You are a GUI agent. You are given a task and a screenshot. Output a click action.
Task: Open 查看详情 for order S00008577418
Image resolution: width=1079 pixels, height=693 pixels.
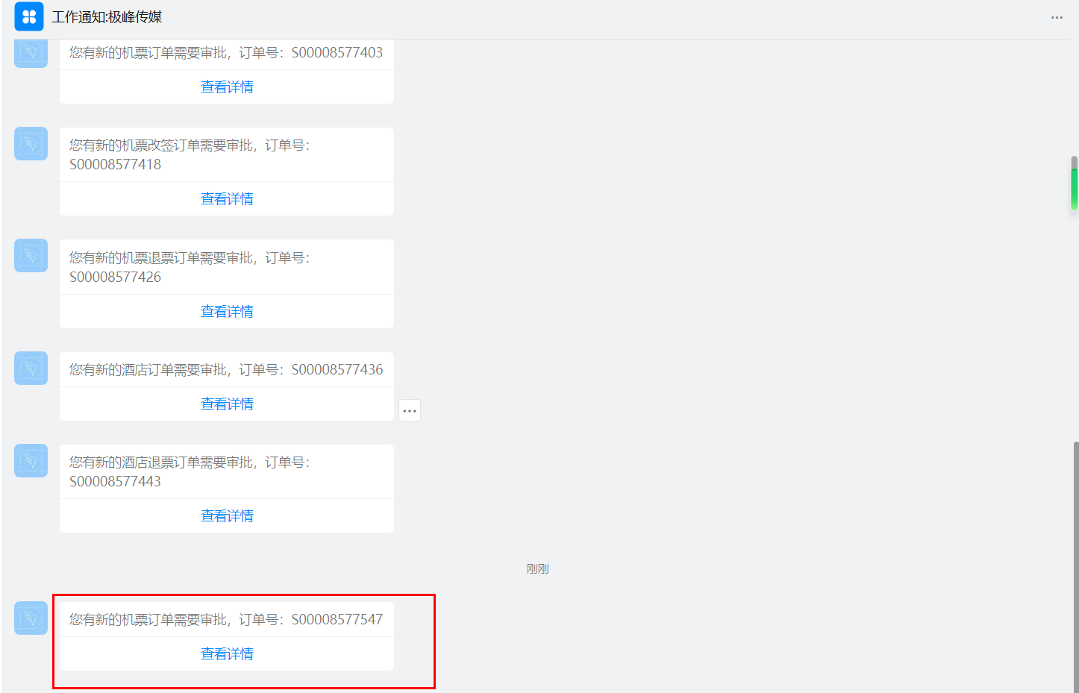tap(227, 198)
